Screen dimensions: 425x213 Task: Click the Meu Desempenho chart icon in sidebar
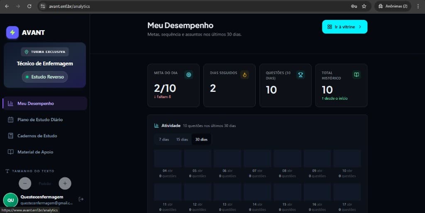click(x=10, y=103)
